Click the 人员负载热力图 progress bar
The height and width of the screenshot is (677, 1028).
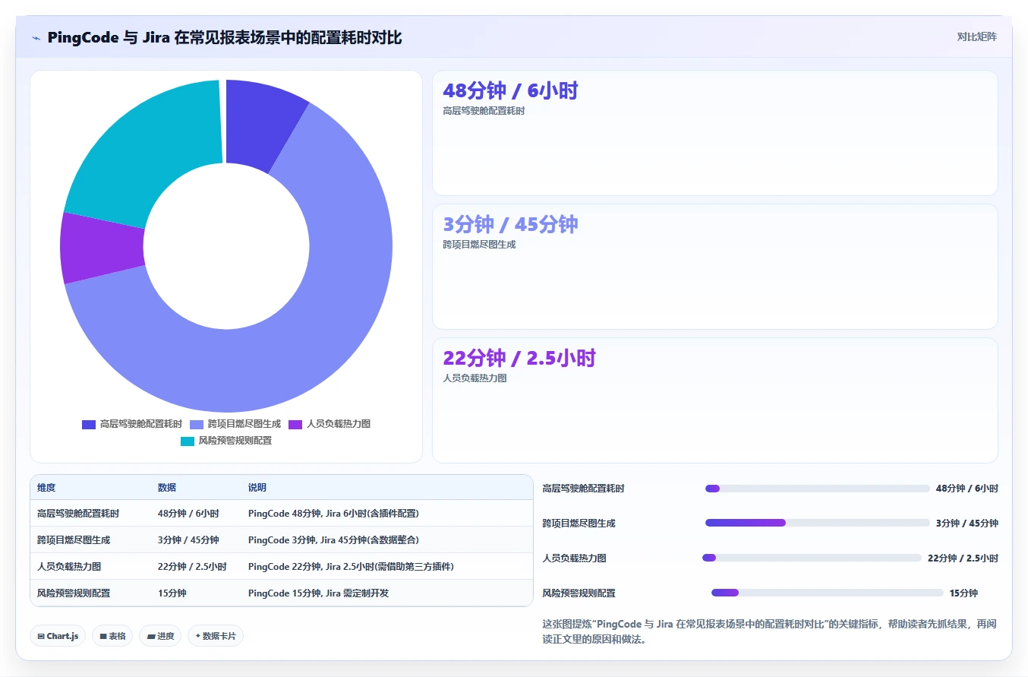click(812, 558)
